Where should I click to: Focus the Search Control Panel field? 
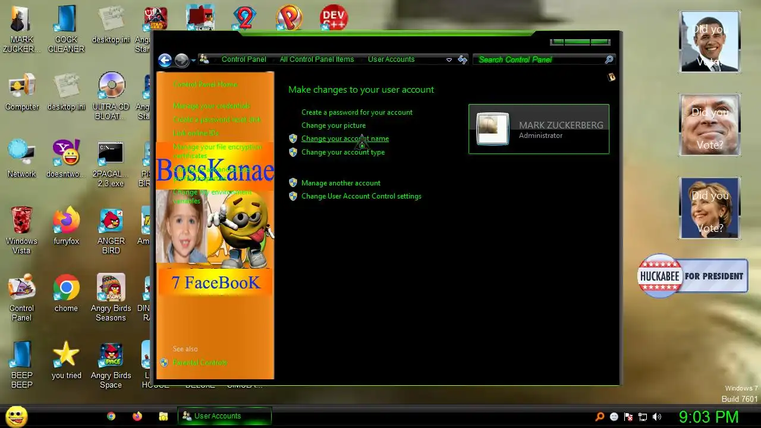tap(540, 59)
